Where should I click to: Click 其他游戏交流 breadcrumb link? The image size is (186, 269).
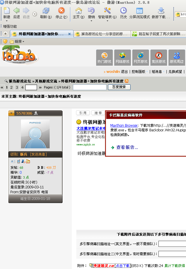[x=46, y=81]
